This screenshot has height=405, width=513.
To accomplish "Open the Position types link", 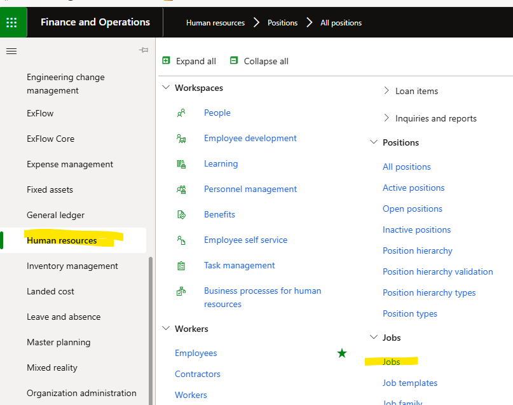I will [x=410, y=313].
